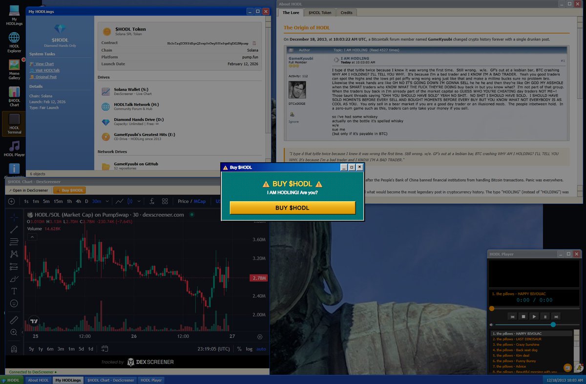
Task: Toggle auto scale on chart
Action: pyautogui.click(x=261, y=349)
